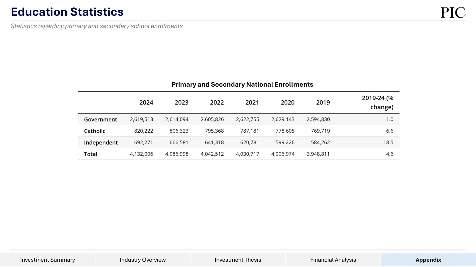The image size is (476, 267).
Task: Click Total 2019 value 3,948,811
Action: pyautogui.click(x=318, y=154)
